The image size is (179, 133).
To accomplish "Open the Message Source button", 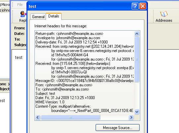I will pos(117,127).
